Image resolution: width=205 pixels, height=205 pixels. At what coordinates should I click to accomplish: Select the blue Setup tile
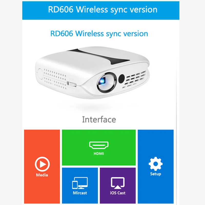[156, 166]
